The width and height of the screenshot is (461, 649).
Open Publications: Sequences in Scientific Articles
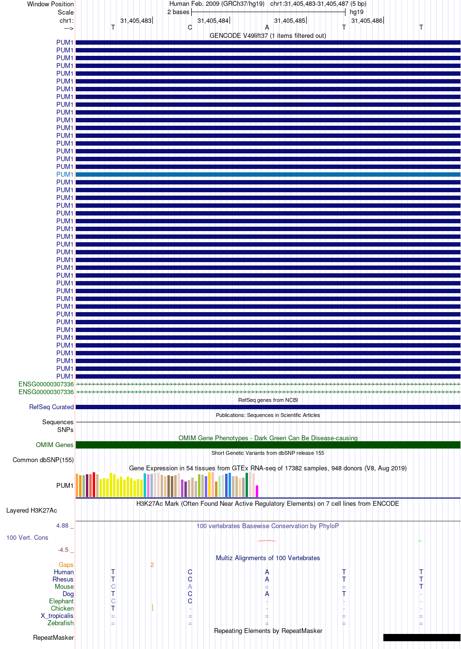pyautogui.click(x=268, y=415)
